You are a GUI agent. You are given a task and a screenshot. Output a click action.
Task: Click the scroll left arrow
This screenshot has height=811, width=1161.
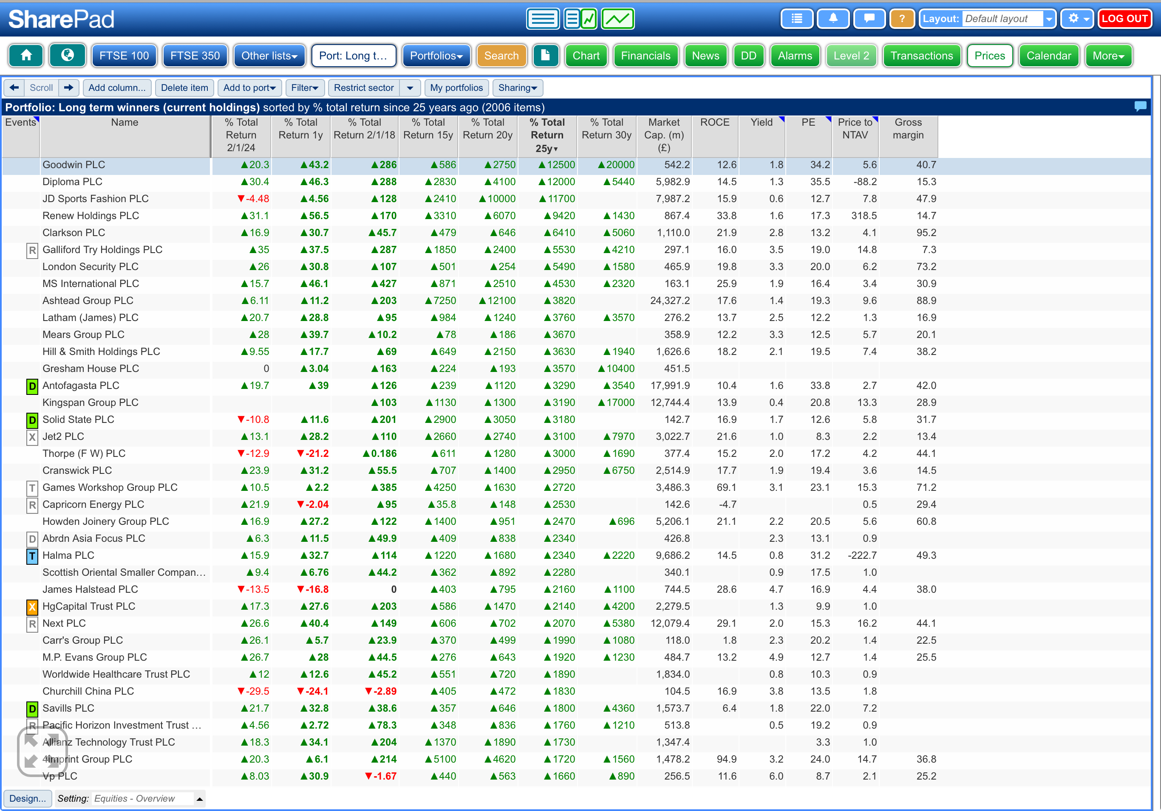click(14, 88)
